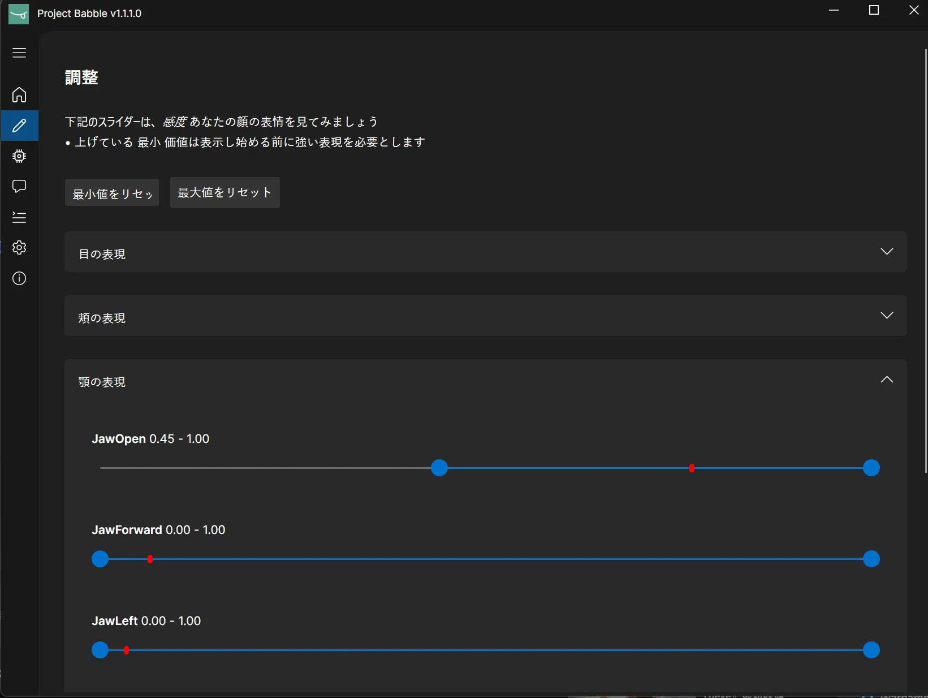
Task: Click the JawForward minimum slider handle
Action: coord(100,559)
